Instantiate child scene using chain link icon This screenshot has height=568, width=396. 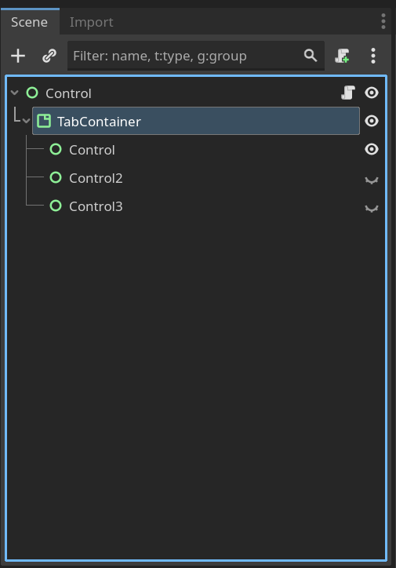[49, 56]
